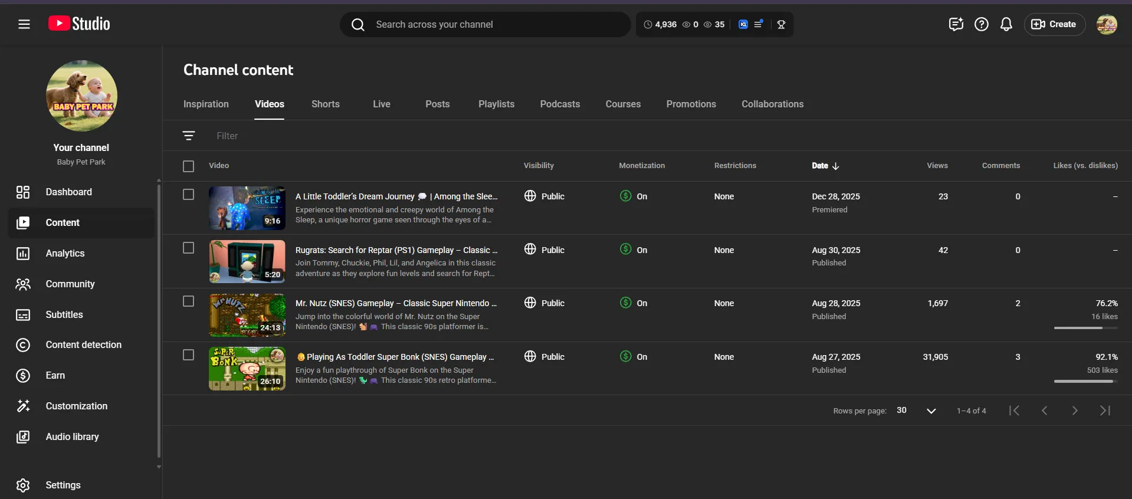Click the Baby Pet Park channel picture

[x=81, y=96]
